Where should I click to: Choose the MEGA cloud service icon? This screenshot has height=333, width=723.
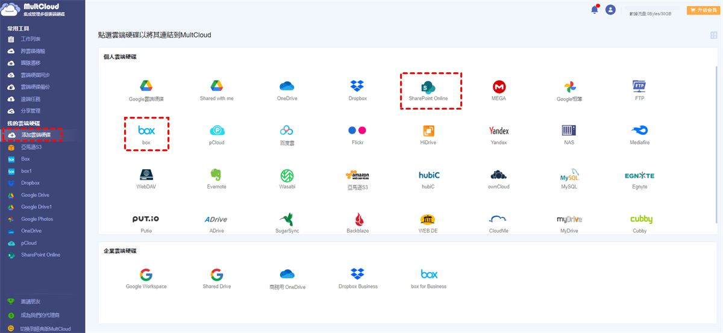click(x=498, y=86)
